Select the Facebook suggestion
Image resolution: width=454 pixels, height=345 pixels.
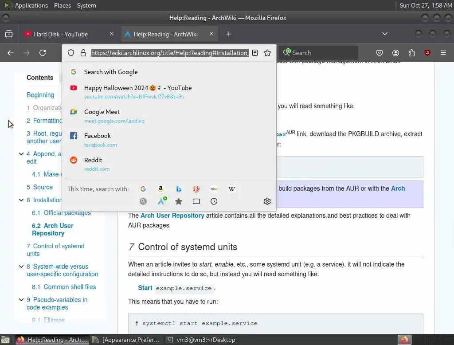[169, 140]
